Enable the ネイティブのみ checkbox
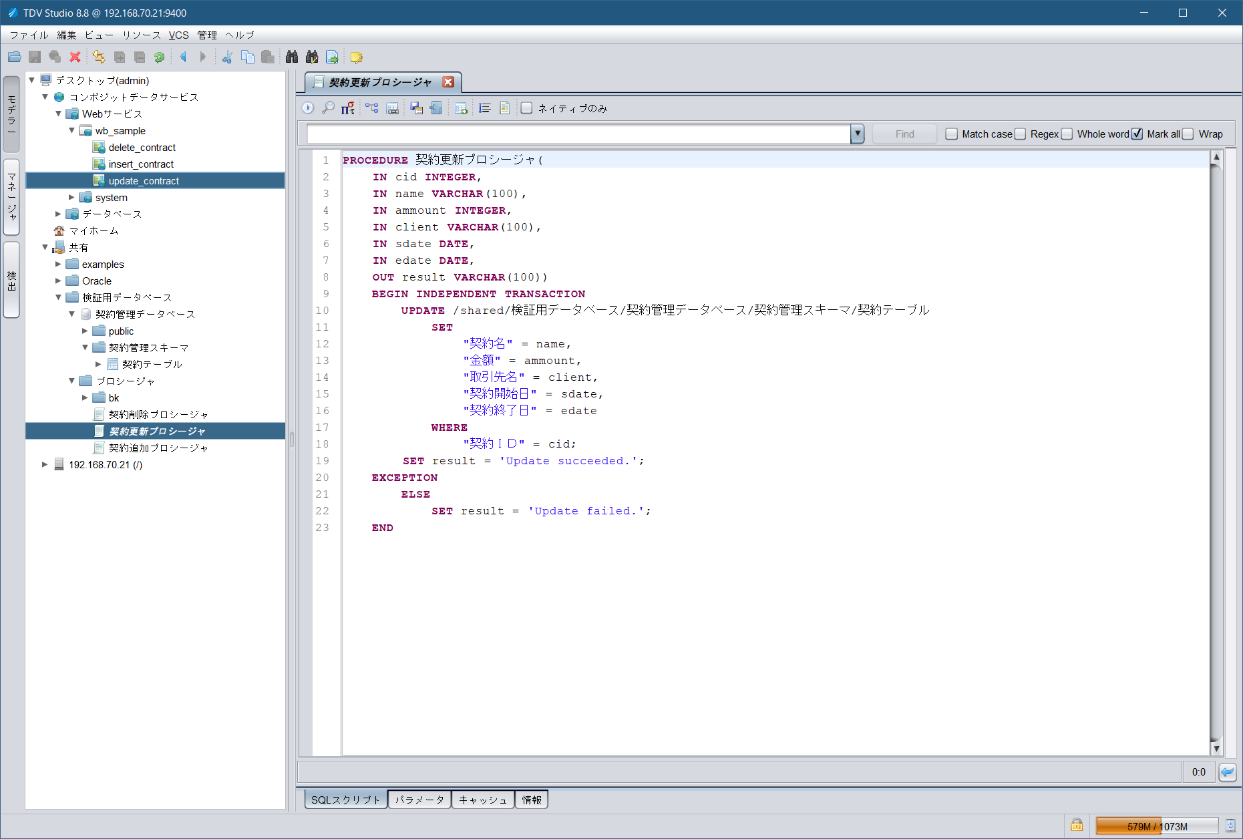 [527, 108]
